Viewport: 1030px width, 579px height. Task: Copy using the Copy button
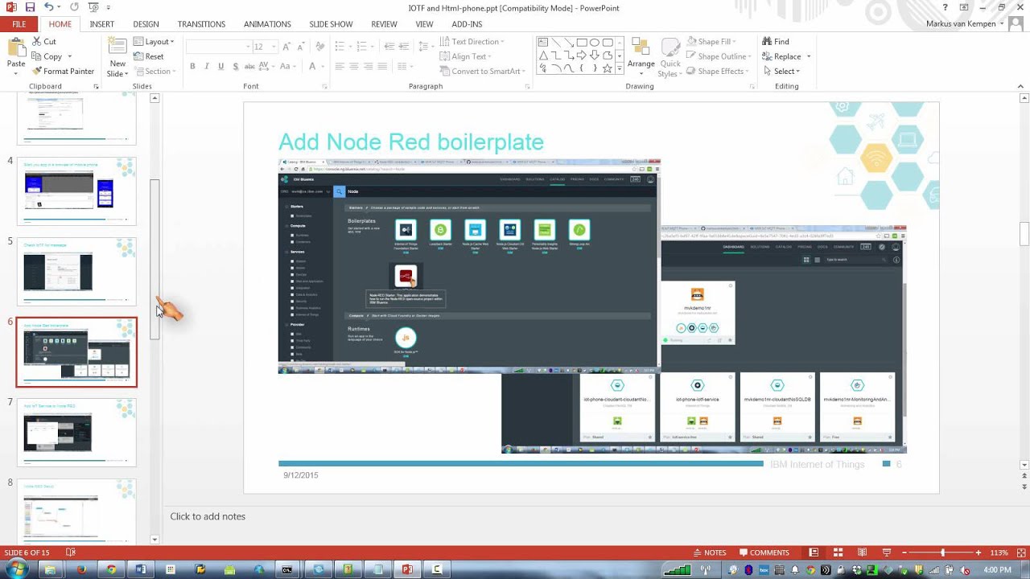tap(47, 56)
